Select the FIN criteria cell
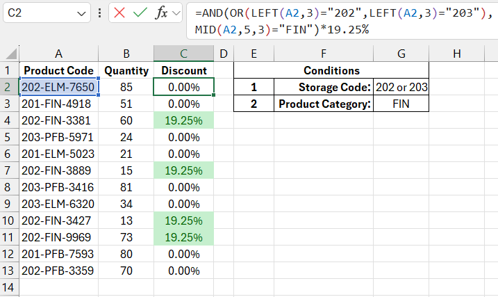498x297 pixels. pos(401,104)
